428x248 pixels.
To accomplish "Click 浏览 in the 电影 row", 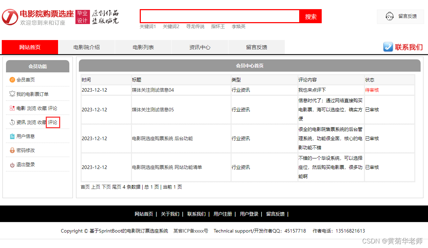I will click(32, 108).
